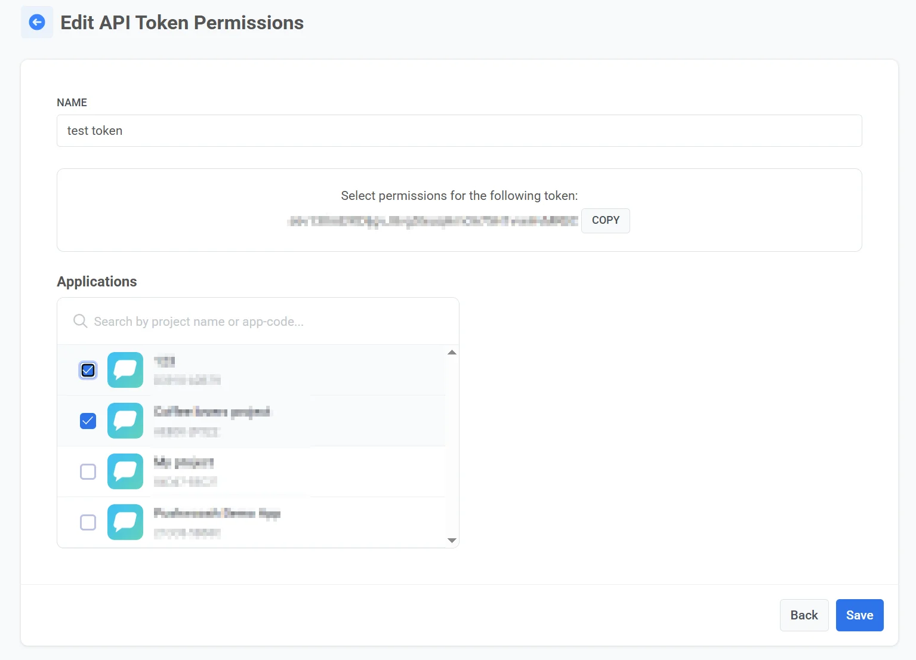Click the third application's chat bubble icon
916x660 pixels.
tap(125, 471)
